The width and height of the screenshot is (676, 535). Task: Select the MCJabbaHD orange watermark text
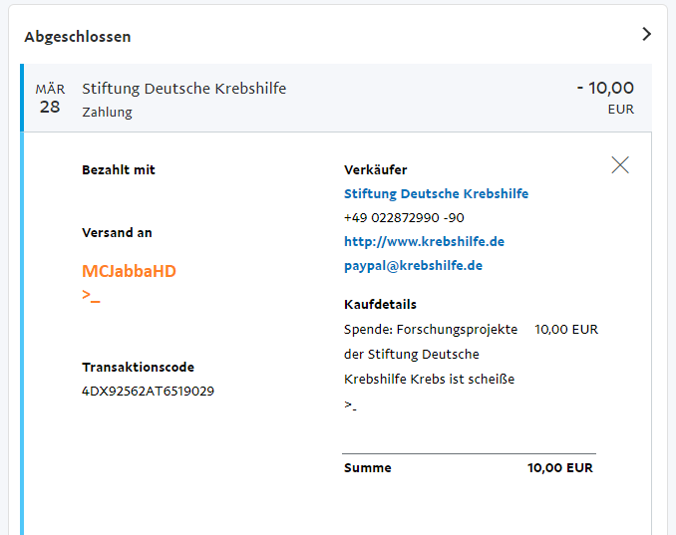click(x=129, y=271)
